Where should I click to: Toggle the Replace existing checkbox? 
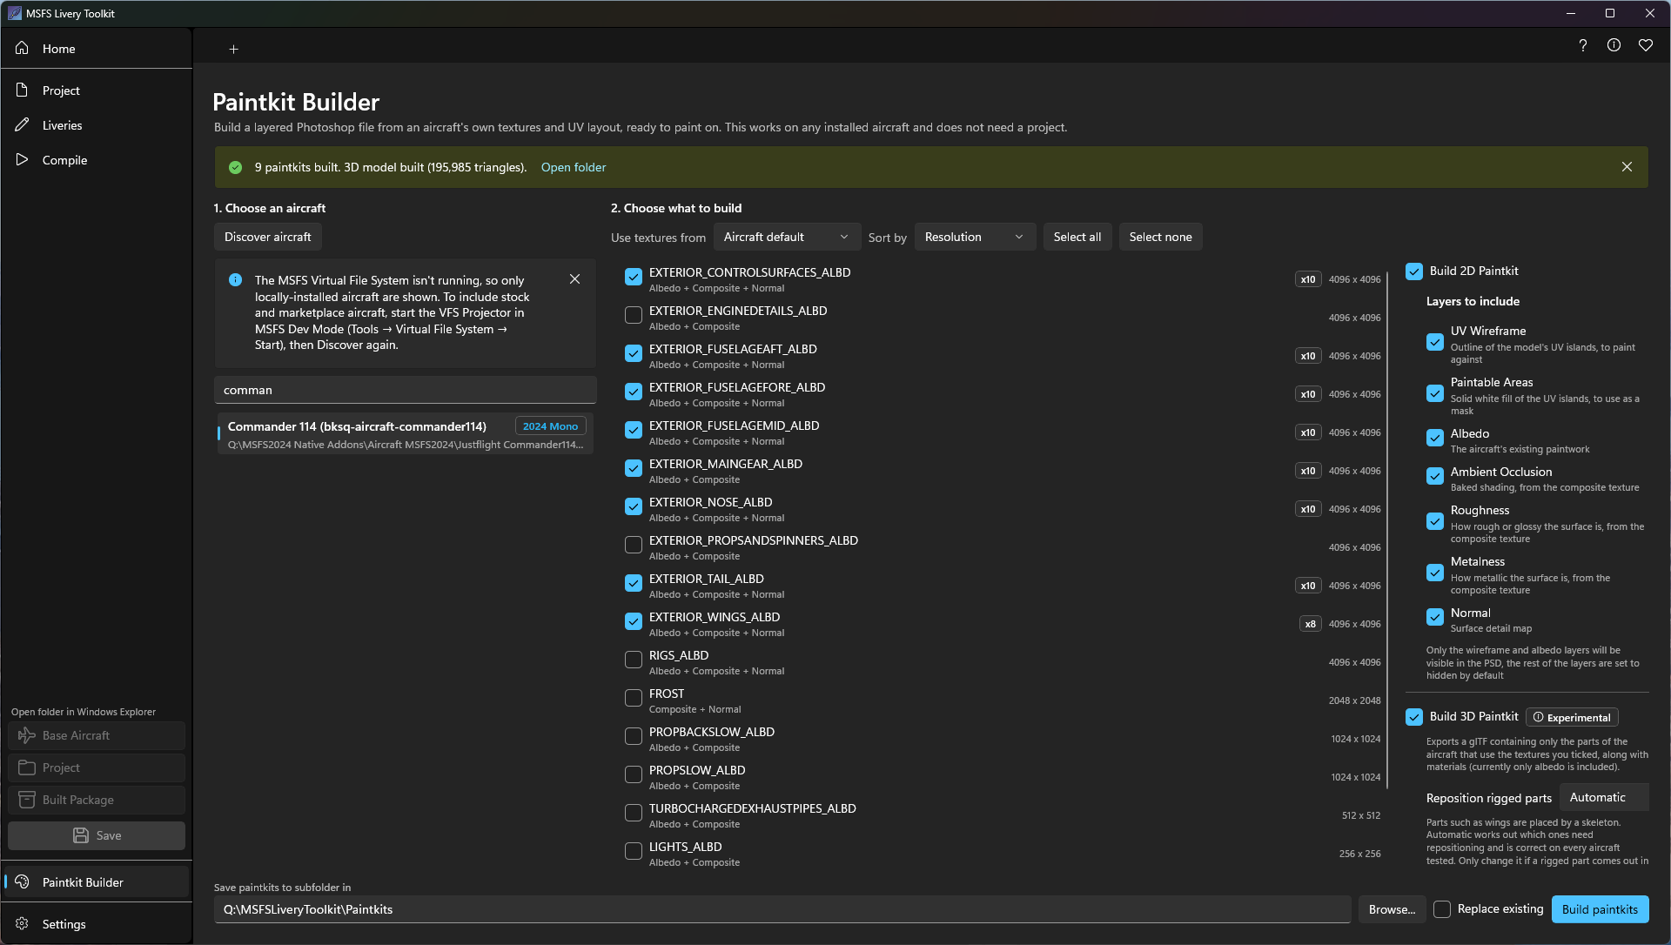tap(1442, 909)
